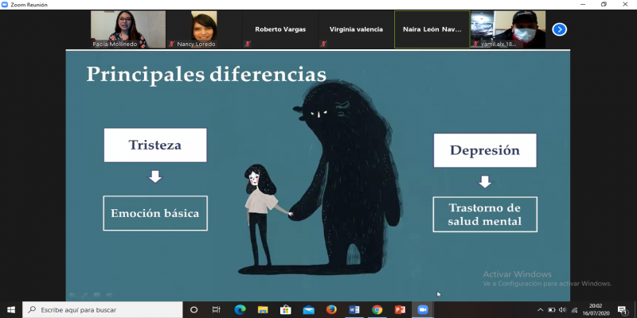The image size is (637, 318).
Task: Open the Windows Start menu
Action: click(x=11, y=310)
